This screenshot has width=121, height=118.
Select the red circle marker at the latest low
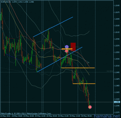pos(90,107)
